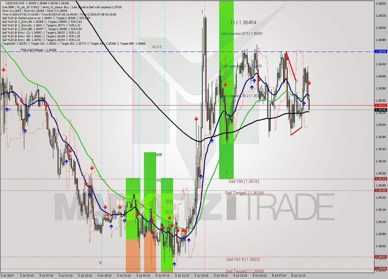
Task: Click the 'Sell Target2 | 1.36008' label
Action: pos(244,271)
